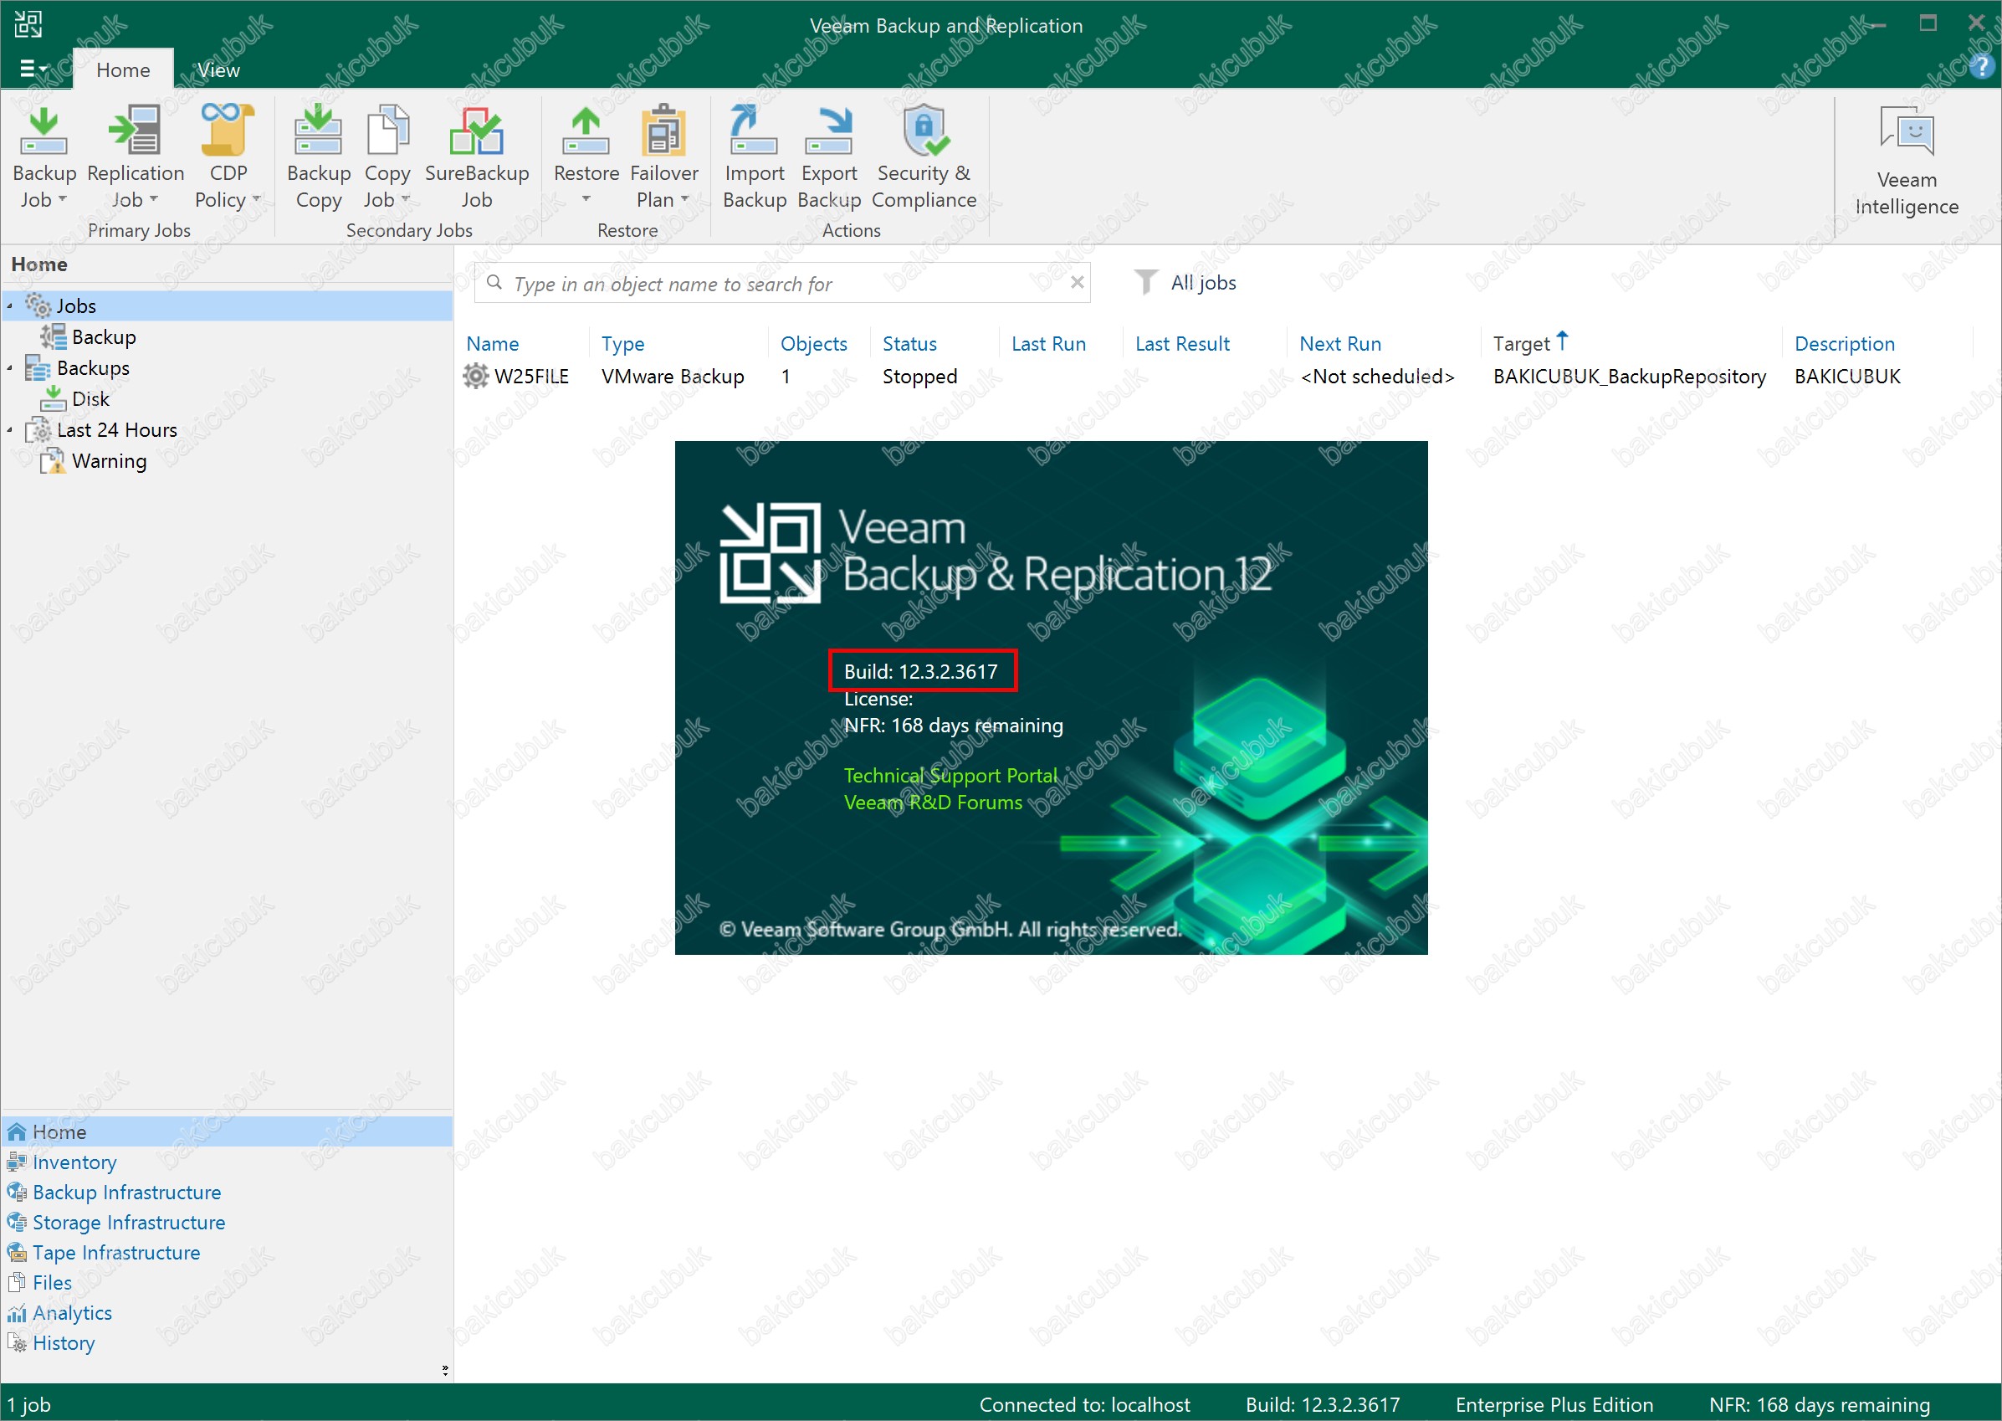The height and width of the screenshot is (1421, 2002).
Task: Open the Backup Job ribbon button
Action: pyautogui.click(x=44, y=157)
